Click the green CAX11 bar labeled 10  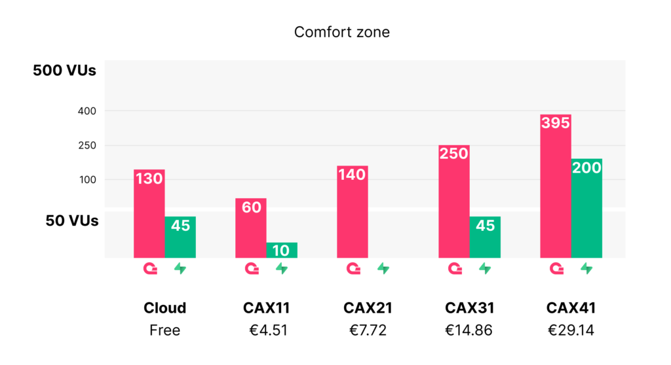click(281, 250)
